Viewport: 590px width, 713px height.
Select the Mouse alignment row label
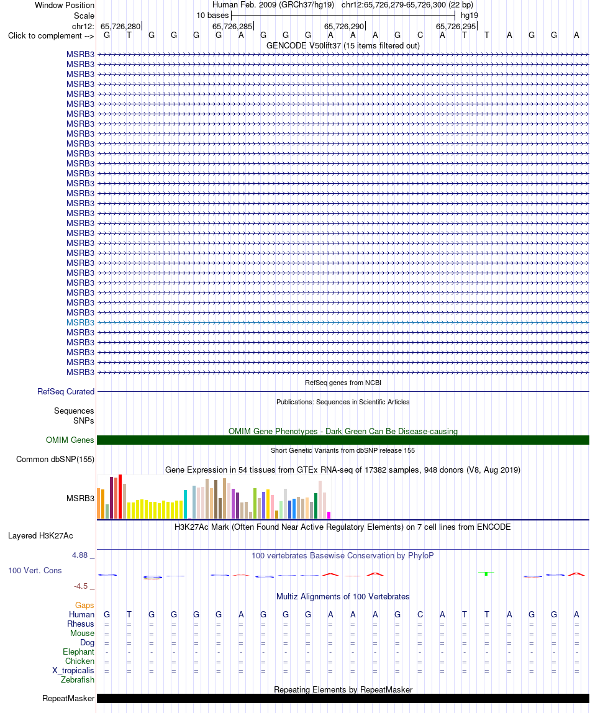click(82, 633)
